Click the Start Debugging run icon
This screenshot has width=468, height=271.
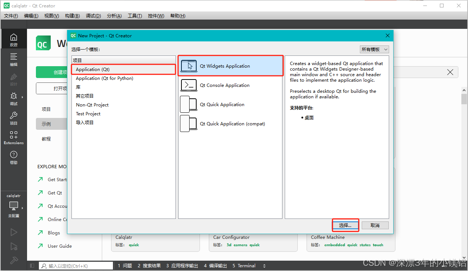[x=14, y=246]
